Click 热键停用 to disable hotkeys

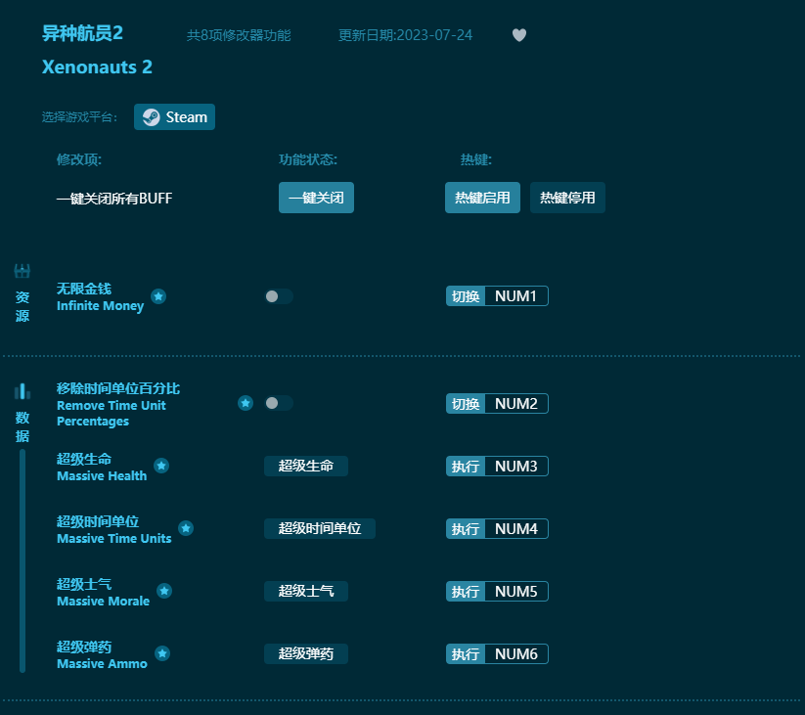pyautogui.click(x=567, y=197)
